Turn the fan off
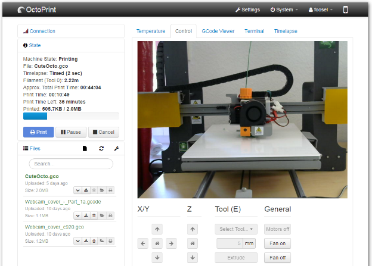The height and width of the screenshot is (266, 372). 278,258
